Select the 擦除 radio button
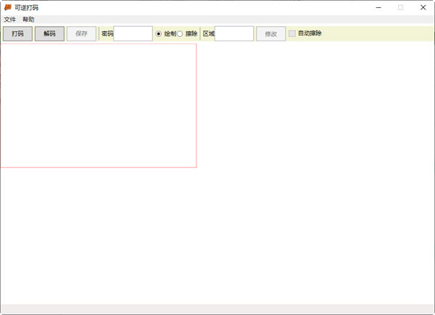435x315 pixels. click(181, 34)
